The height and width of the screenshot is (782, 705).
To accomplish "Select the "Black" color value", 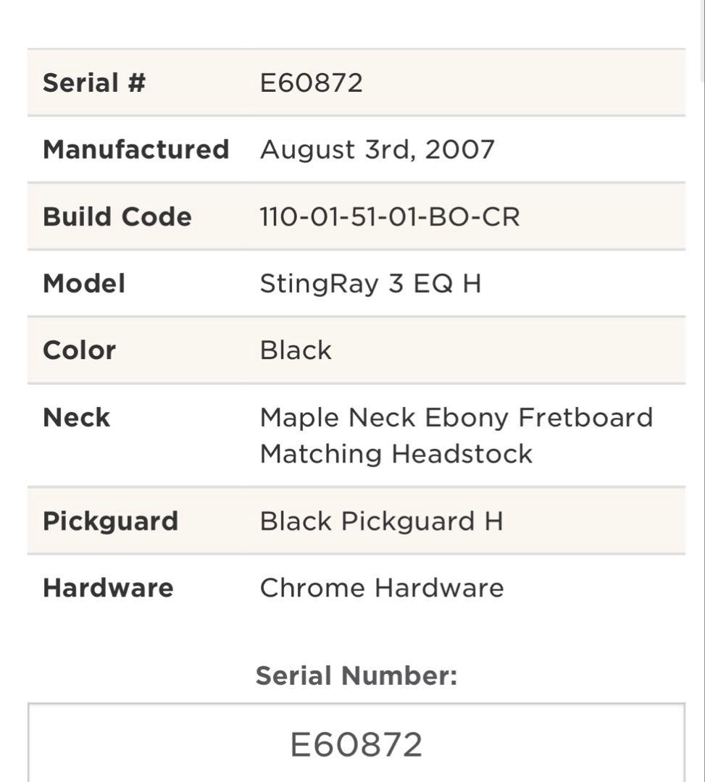I will point(296,350).
